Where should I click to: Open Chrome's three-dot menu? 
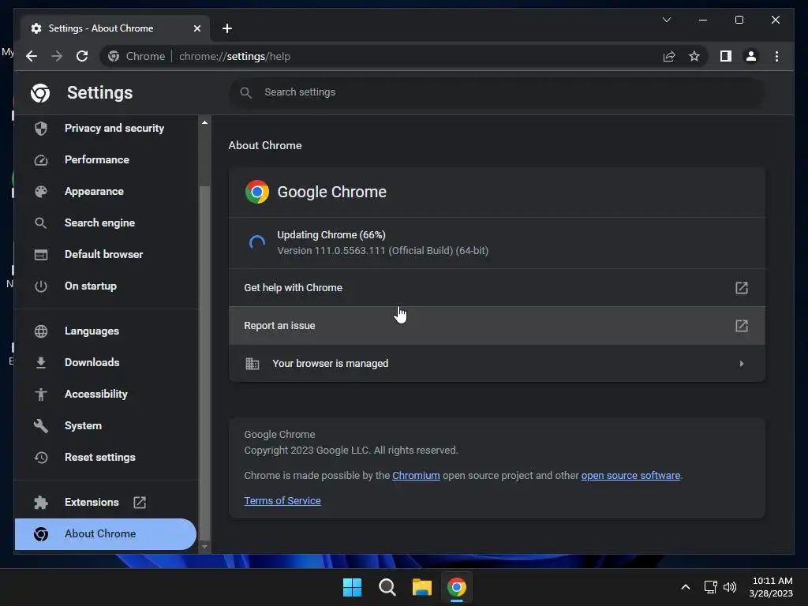coord(776,56)
